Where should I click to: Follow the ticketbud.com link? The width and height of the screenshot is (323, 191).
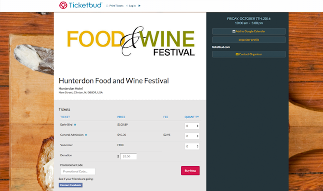coord(221,47)
